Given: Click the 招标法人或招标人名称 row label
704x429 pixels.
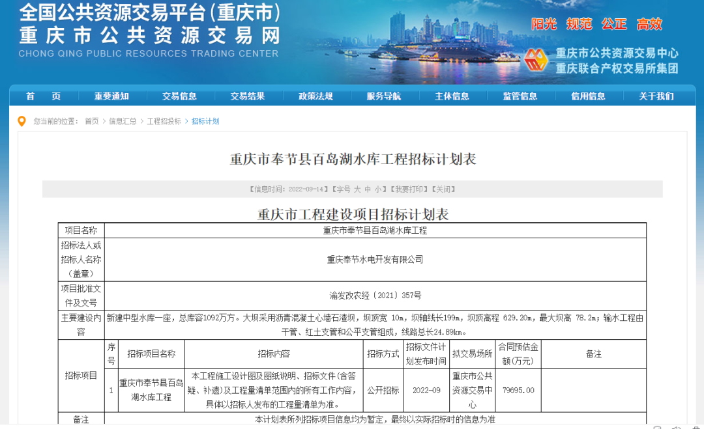Looking at the screenshot, I should click(81, 260).
